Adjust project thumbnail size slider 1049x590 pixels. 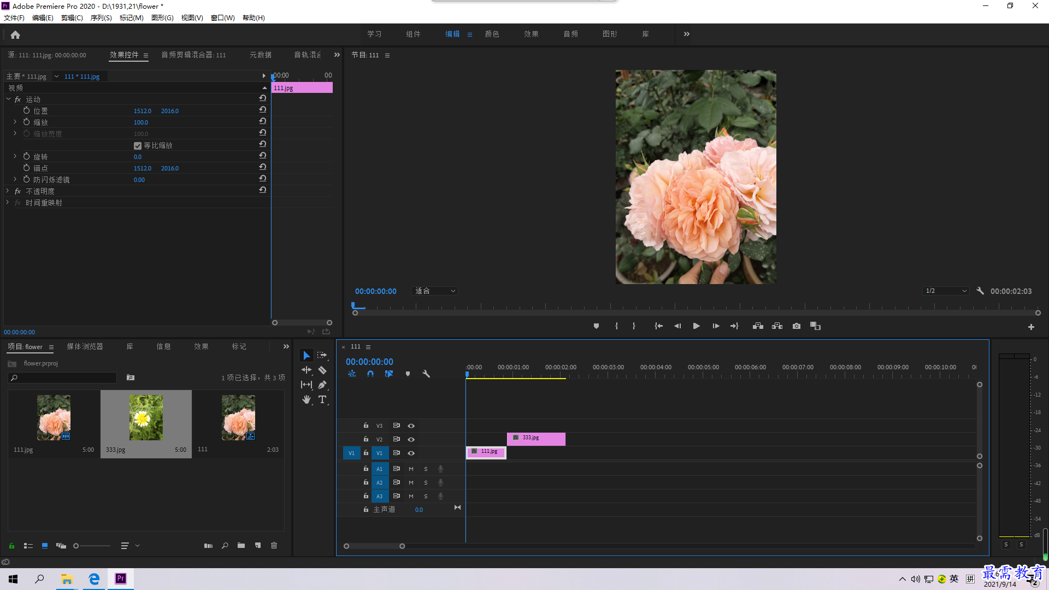76,546
